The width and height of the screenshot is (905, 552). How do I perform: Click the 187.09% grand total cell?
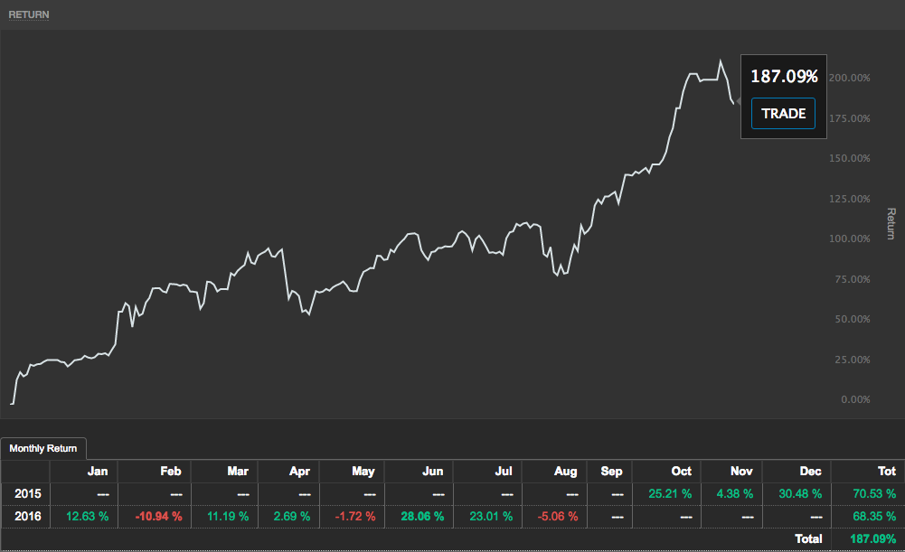coord(872,538)
